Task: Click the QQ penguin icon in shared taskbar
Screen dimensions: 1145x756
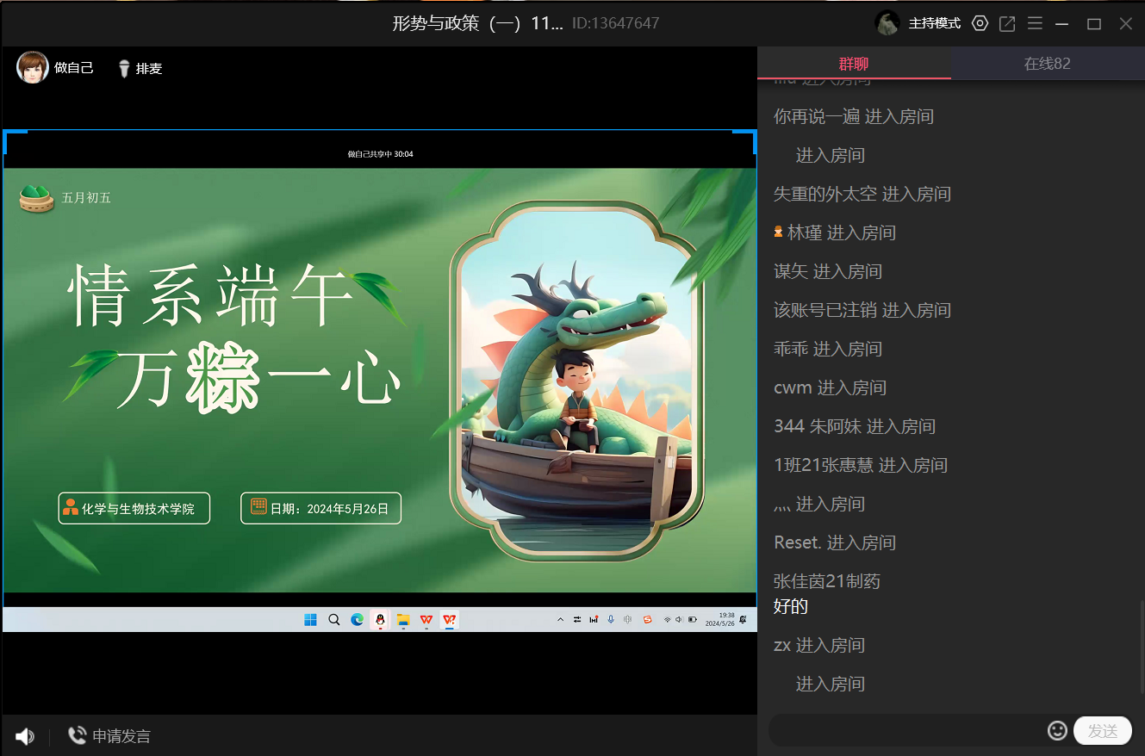Action: (x=380, y=620)
